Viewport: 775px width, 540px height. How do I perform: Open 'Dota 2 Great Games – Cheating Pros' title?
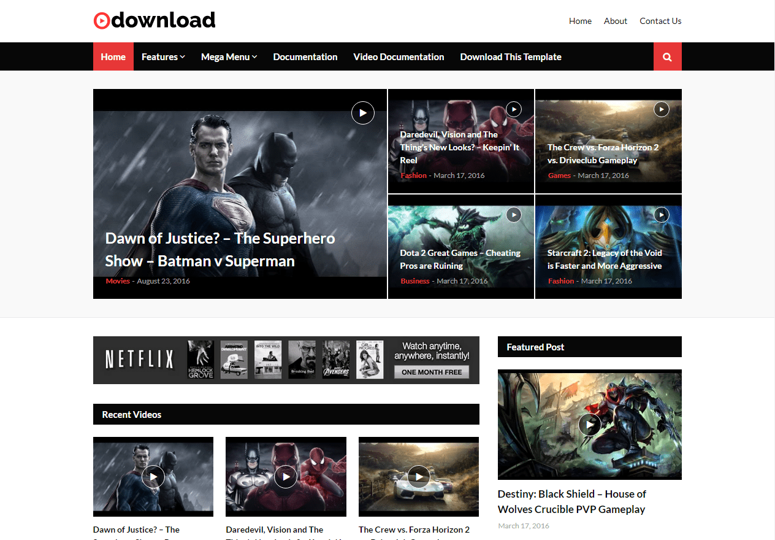click(460, 260)
